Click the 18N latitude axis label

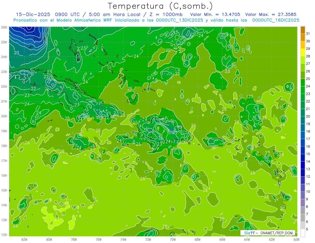(x=4, y=146)
